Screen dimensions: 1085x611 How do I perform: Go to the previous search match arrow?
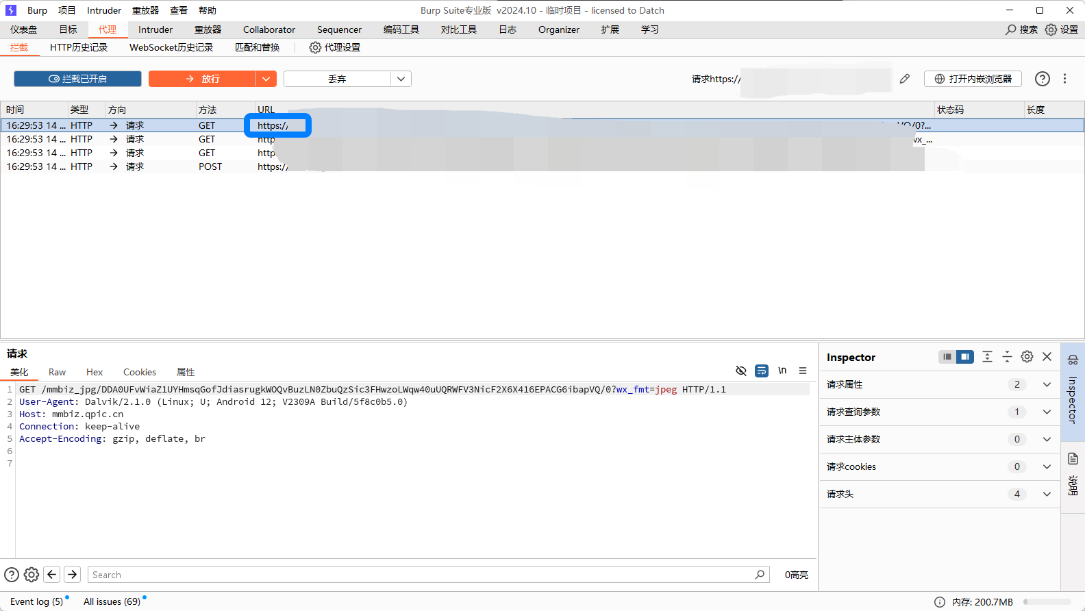click(x=52, y=575)
